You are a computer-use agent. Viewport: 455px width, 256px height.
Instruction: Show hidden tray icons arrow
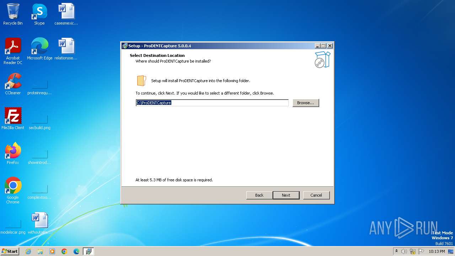(x=396, y=251)
